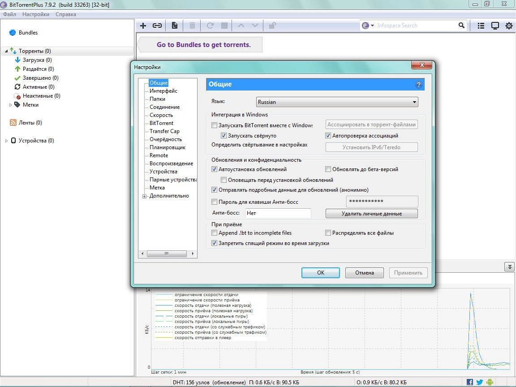Click the Завершено green checkmark icon

point(17,78)
